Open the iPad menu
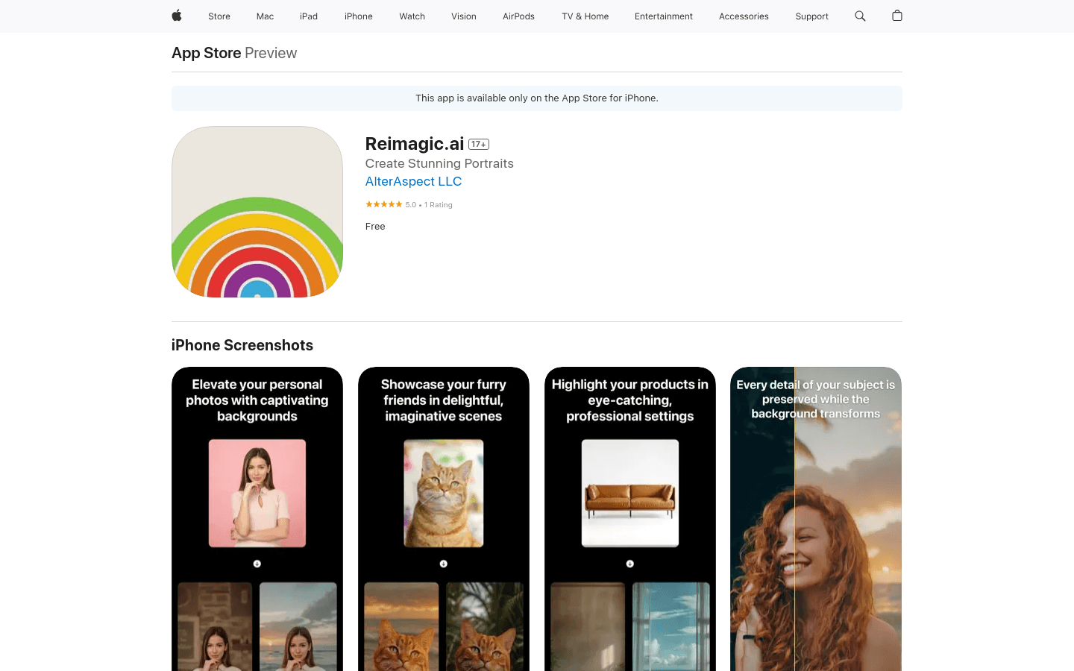 click(309, 16)
